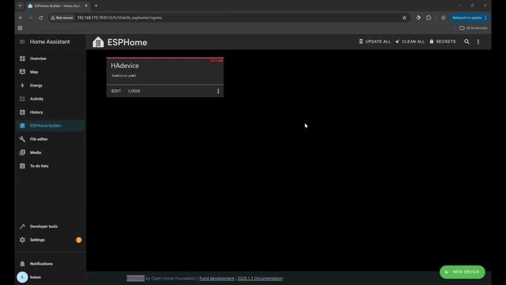This screenshot has width=506, height=285.
Task: Expand HAdevice card options menu
Action: 218,91
